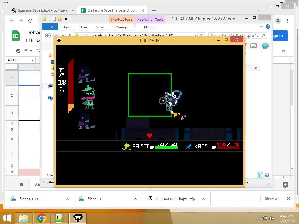
Task: Click Kris's red HP bar
Action: click(228, 148)
